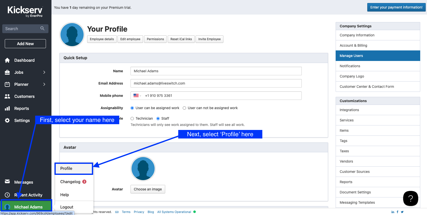Click the help question mark bubble

[x=411, y=198]
